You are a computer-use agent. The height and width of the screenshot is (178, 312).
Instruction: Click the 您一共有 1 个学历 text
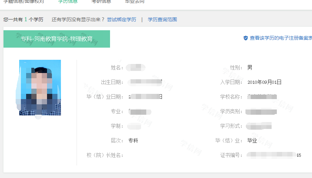coord(23,19)
